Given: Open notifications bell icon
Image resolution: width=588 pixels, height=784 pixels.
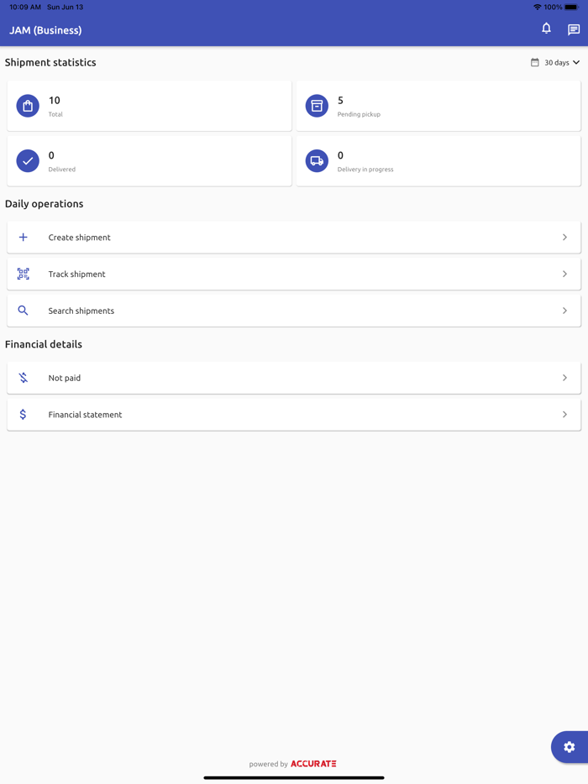Looking at the screenshot, I should [x=546, y=29].
